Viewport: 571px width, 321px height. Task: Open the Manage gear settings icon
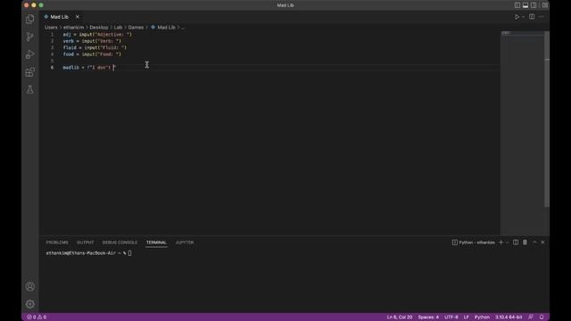pos(30,304)
